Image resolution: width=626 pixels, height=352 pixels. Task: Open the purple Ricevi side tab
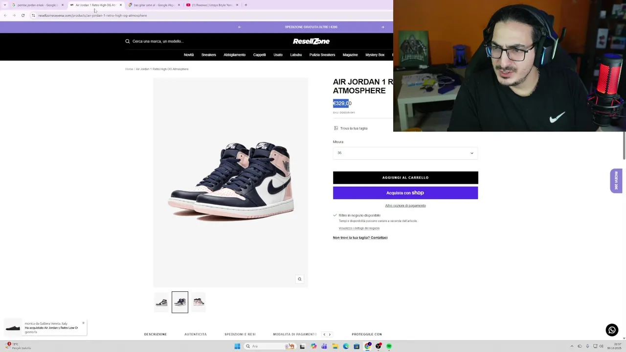[x=616, y=181]
